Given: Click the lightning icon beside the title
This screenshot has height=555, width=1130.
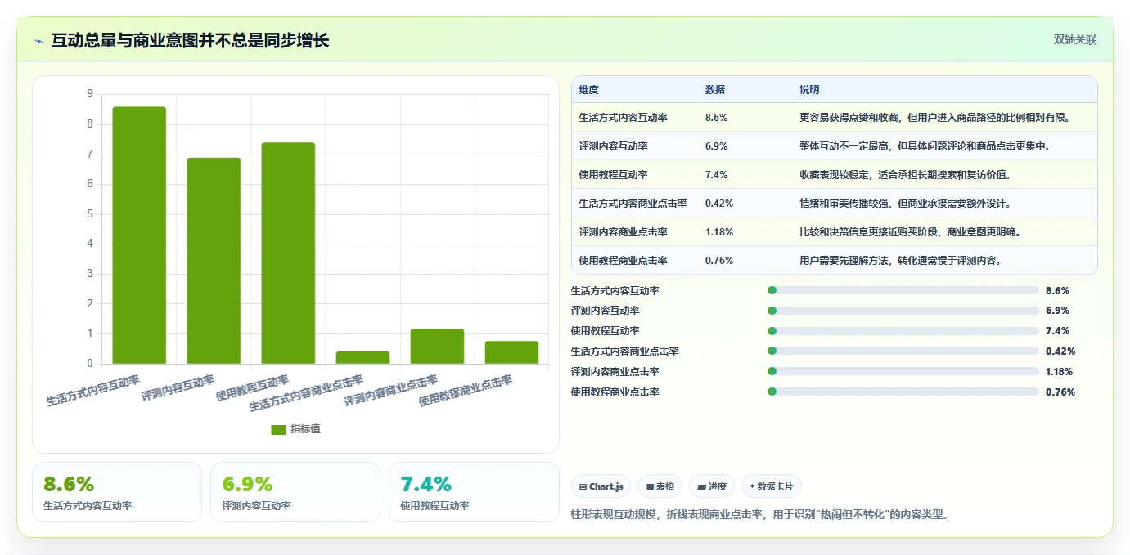Looking at the screenshot, I should pos(38,41).
